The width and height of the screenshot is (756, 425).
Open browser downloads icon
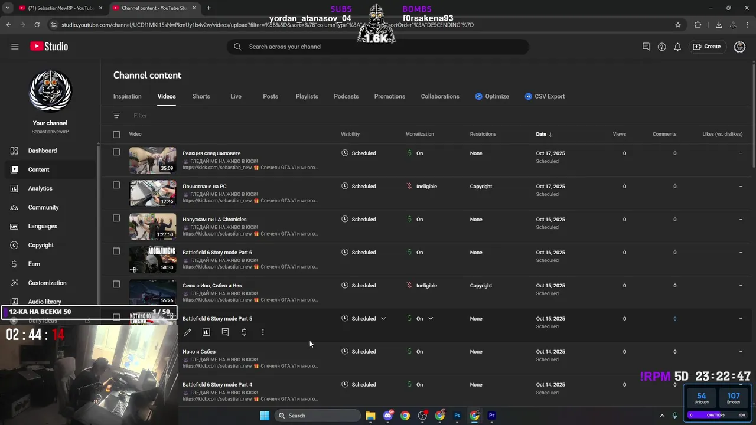coord(719,25)
